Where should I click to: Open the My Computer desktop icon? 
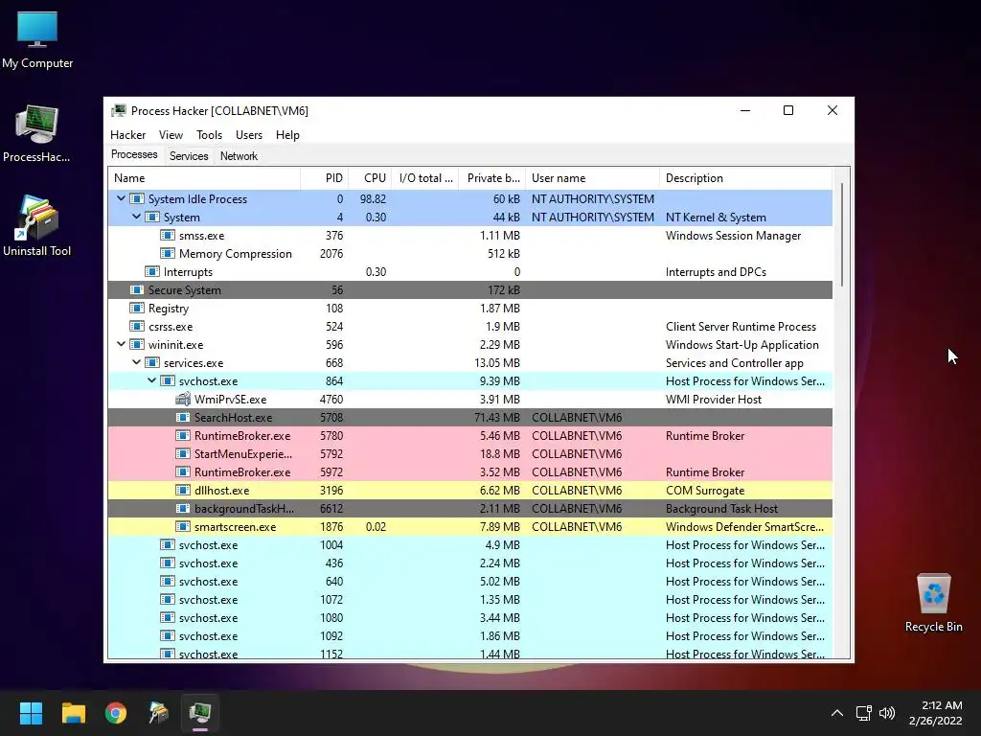click(x=37, y=40)
